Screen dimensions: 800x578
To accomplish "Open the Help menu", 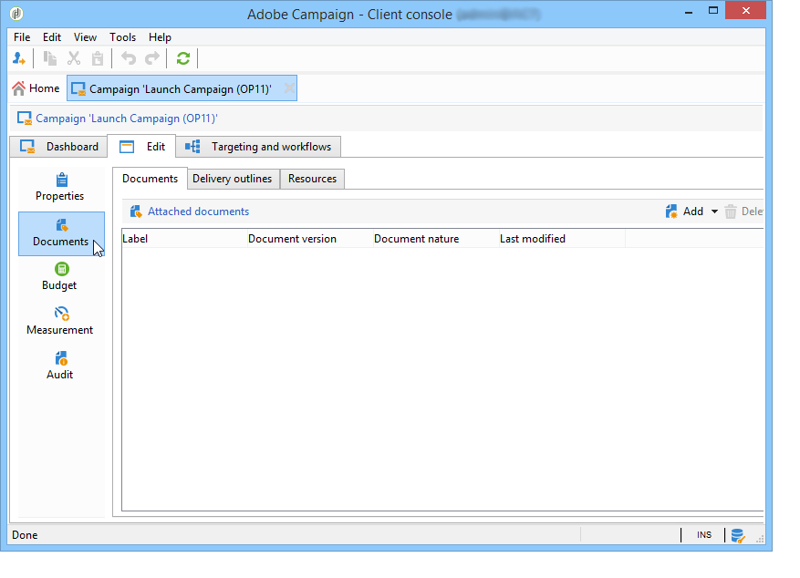I will click(161, 37).
